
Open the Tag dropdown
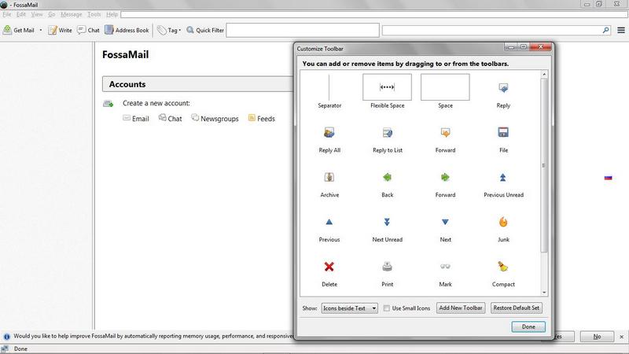click(x=169, y=30)
